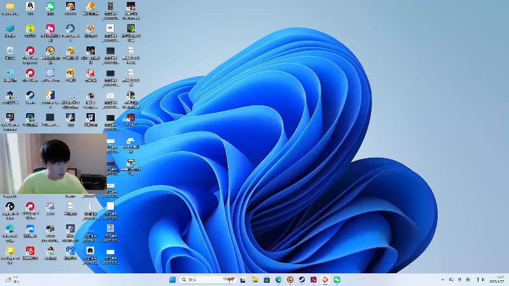Image resolution: width=509 pixels, height=286 pixels.
Task: Select the Dota 2 desktop shortcut
Action: (130, 118)
